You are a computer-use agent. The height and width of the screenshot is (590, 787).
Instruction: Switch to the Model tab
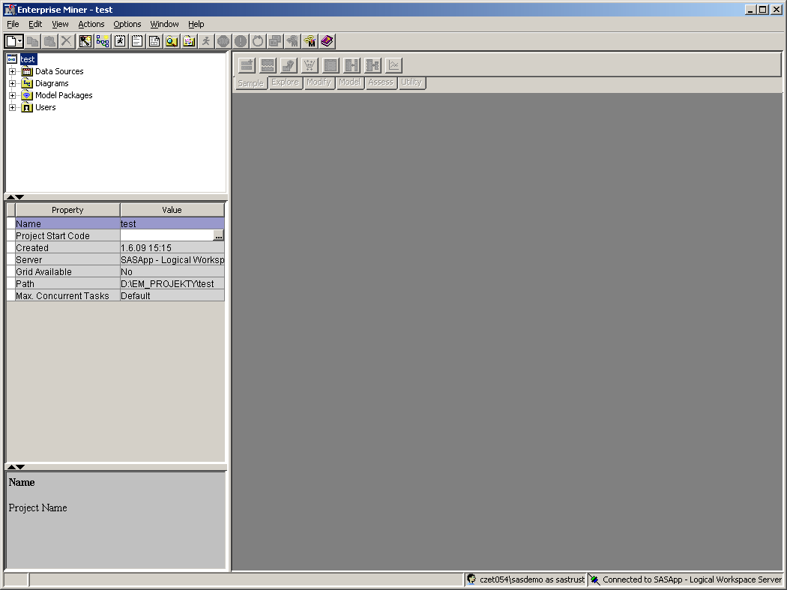[350, 82]
